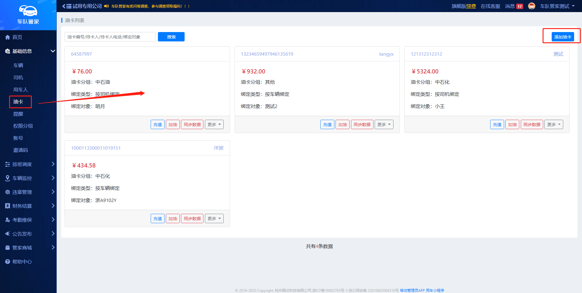This screenshot has width=582, height=293.
Task: Click the oil card search input field
Action: click(110, 37)
